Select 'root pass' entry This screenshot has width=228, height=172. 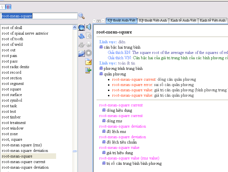tap(9, 61)
